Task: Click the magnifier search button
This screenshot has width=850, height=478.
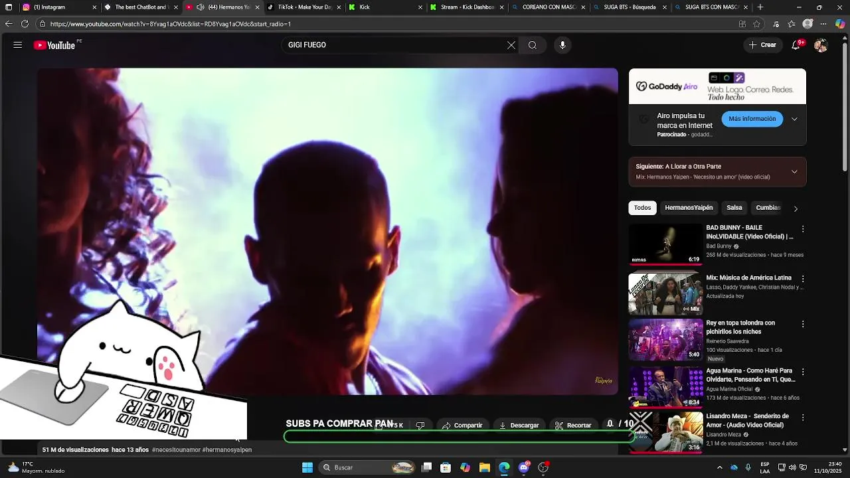Action: (x=533, y=45)
